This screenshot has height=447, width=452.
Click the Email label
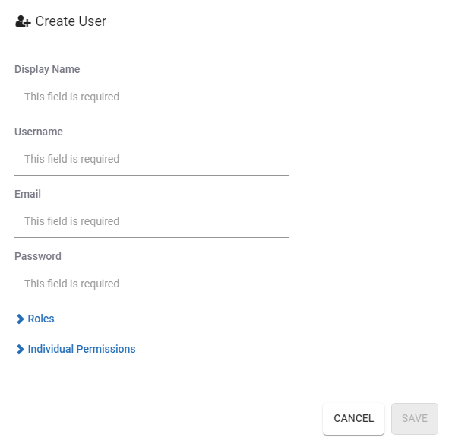pos(27,194)
